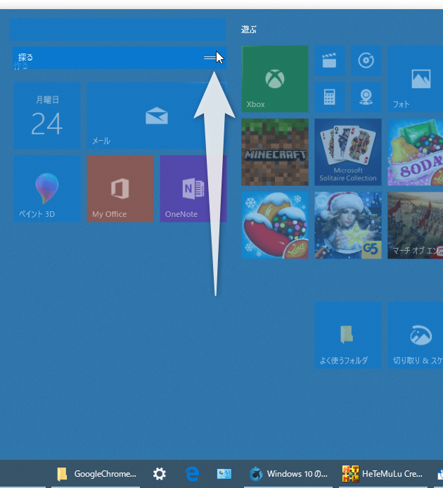
Task: Select the 遊ぶ group heading
Action: coord(249,30)
